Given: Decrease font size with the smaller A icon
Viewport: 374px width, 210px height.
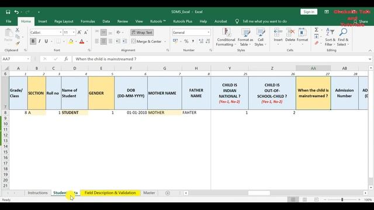Looking at the screenshot, I should (86, 33).
